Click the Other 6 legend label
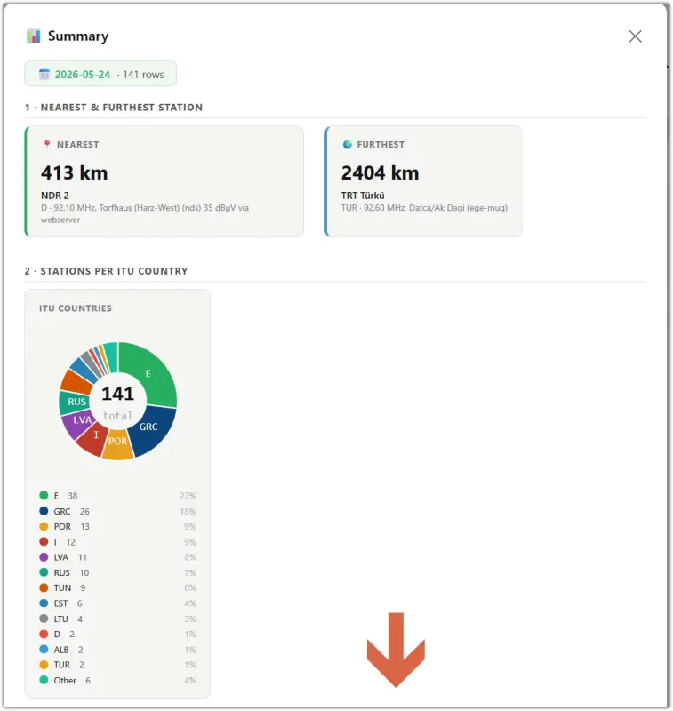Image resolution: width=673 pixels, height=711 pixels. point(72,680)
